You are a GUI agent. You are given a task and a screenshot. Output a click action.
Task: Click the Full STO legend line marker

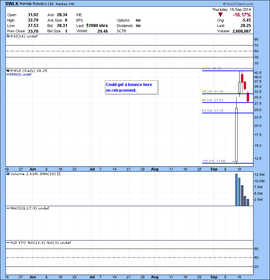tap(8, 243)
